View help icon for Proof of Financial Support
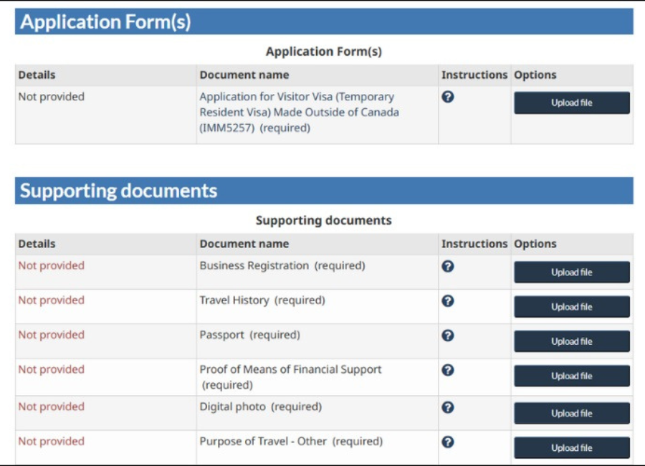 tap(448, 370)
